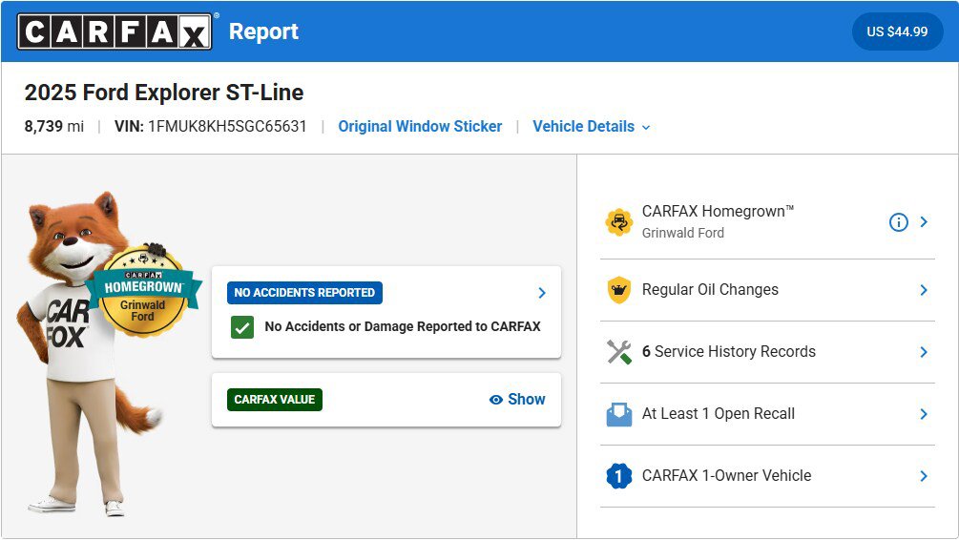The height and width of the screenshot is (540, 959).
Task: Click the CARFAX Homegrown badge on the fox
Action: 144,292
